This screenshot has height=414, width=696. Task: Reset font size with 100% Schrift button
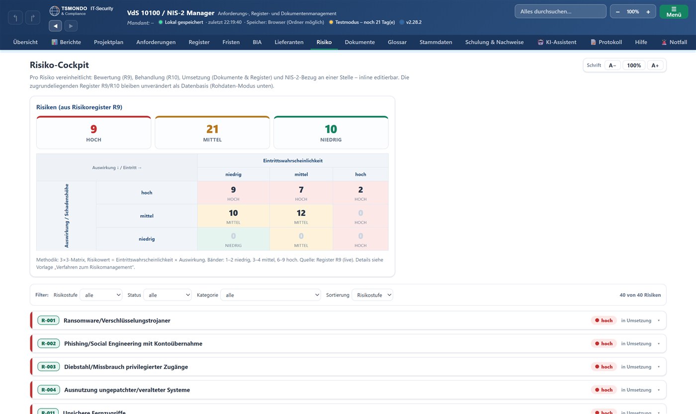[x=634, y=65]
